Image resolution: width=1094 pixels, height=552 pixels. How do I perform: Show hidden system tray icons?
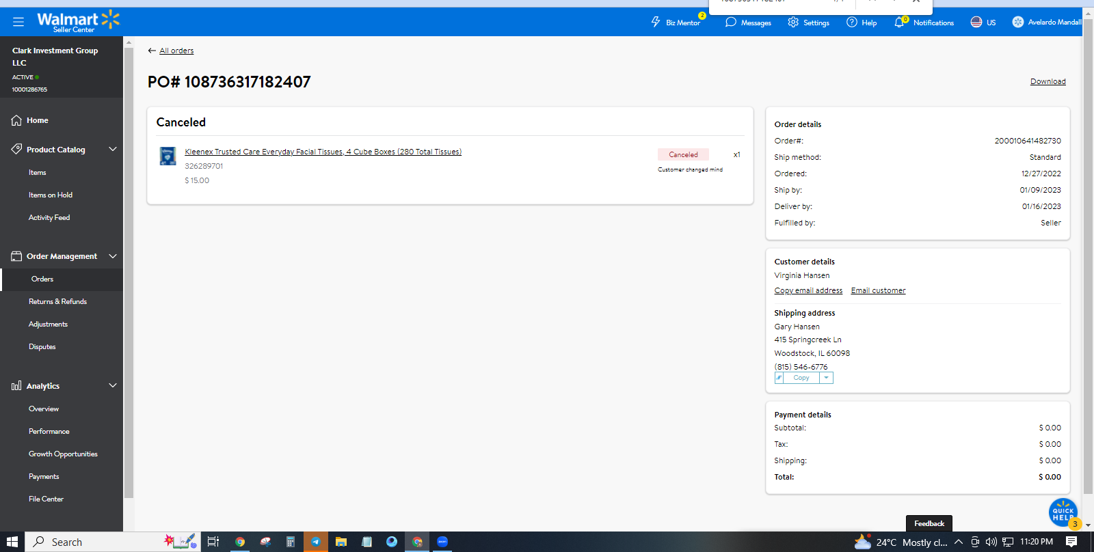point(959,542)
